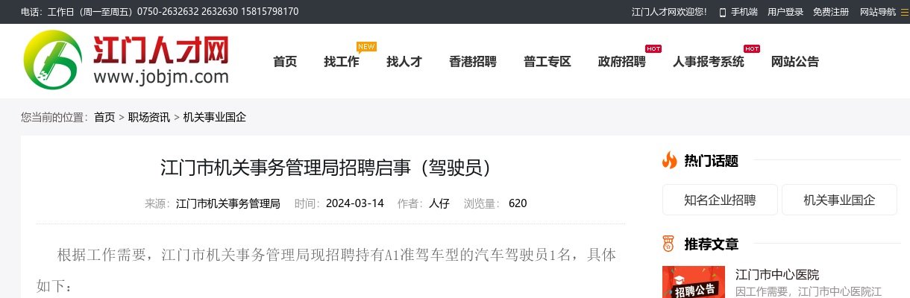This screenshot has height=298, width=910.
Task: Open the 招聘公告 article thumbnail
Action: tap(694, 283)
